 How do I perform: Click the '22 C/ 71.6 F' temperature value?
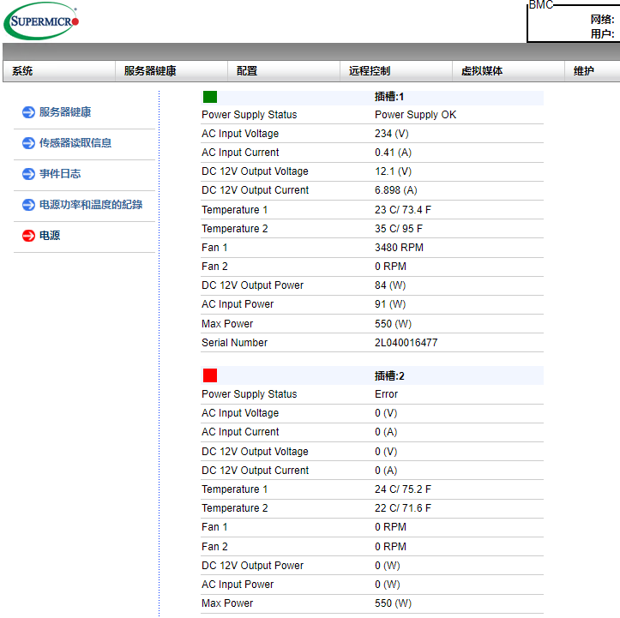[x=403, y=508]
